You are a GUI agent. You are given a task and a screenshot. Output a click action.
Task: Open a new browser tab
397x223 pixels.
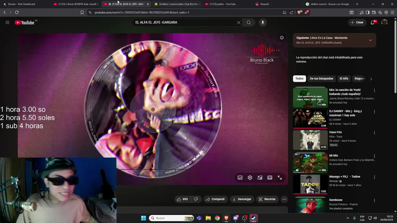coord(357,4)
